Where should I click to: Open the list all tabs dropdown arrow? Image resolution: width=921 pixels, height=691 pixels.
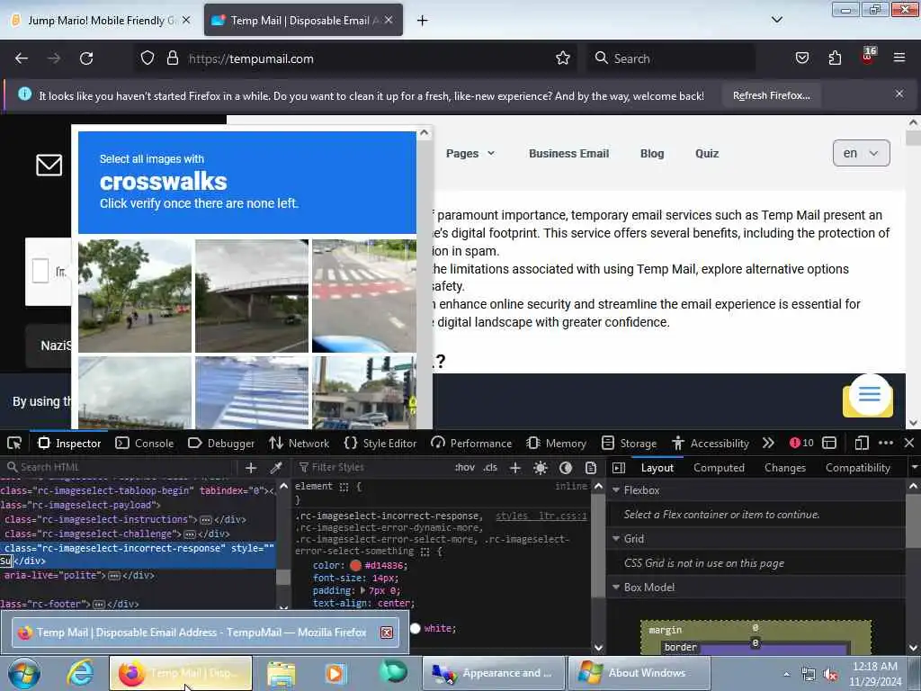point(776,20)
